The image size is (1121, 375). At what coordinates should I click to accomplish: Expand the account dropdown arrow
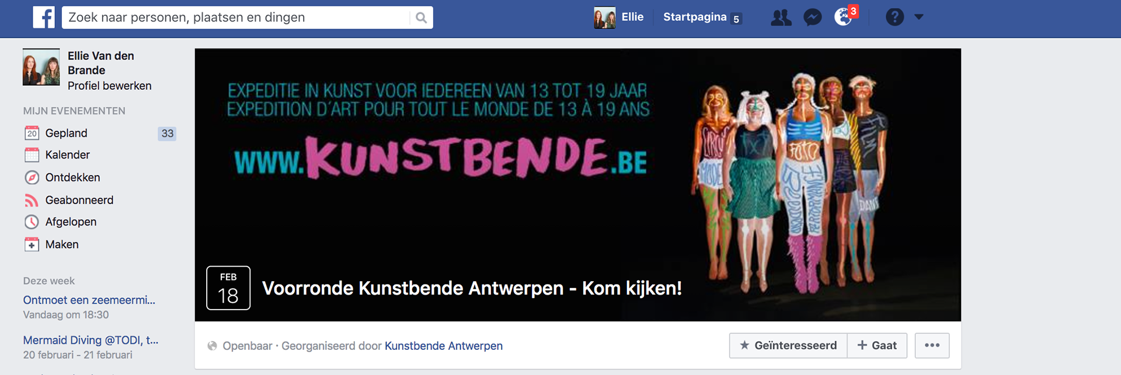click(919, 17)
